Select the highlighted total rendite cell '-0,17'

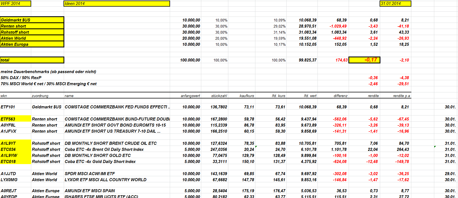click(364, 60)
